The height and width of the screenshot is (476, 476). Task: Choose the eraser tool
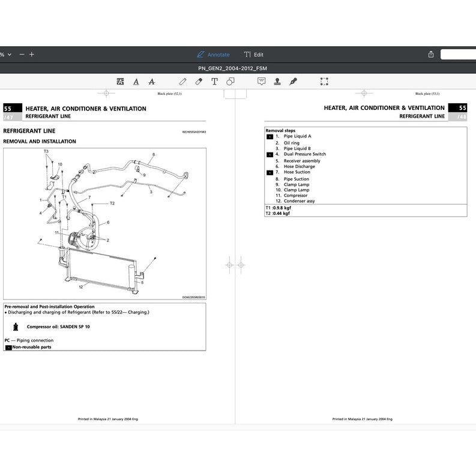[x=199, y=82]
